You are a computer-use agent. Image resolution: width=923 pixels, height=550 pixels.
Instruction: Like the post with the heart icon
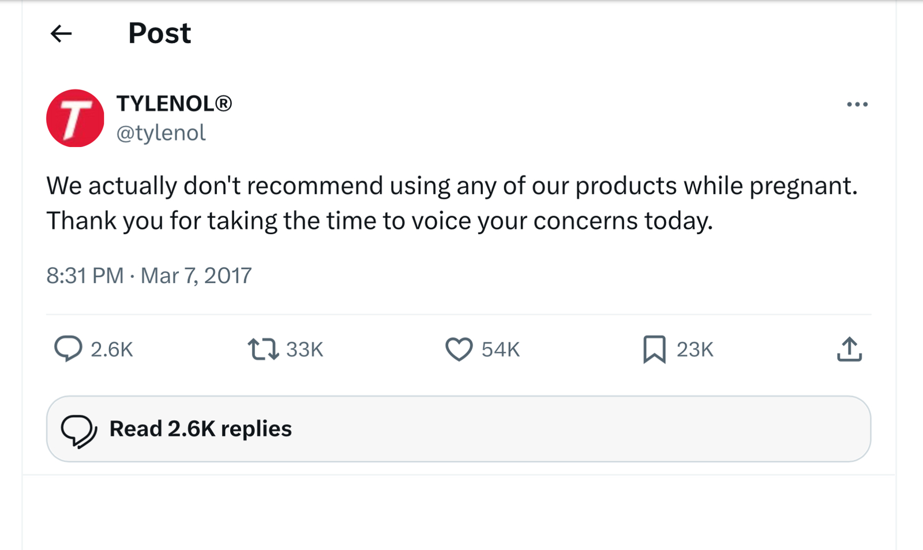click(459, 349)
